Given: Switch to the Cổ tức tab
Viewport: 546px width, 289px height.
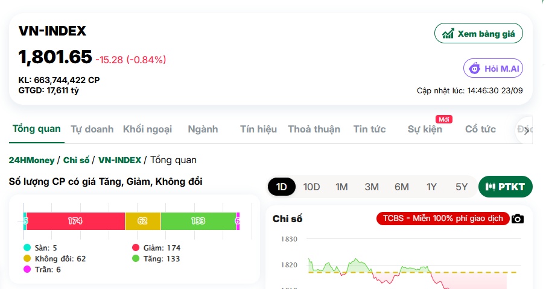Looking at the screenshot, I should (480, 129).
